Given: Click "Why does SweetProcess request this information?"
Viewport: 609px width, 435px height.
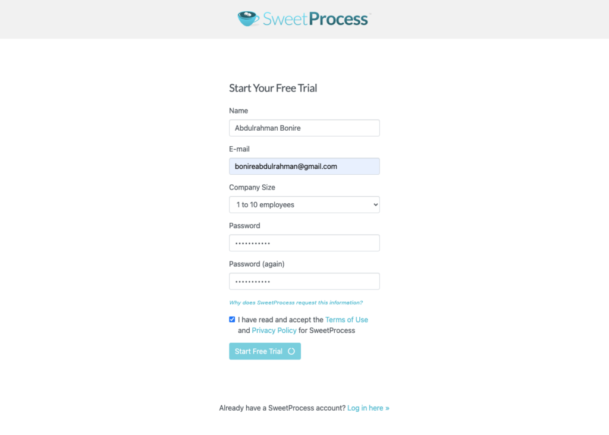Looking at the screenshot, I should click(296, 302).
